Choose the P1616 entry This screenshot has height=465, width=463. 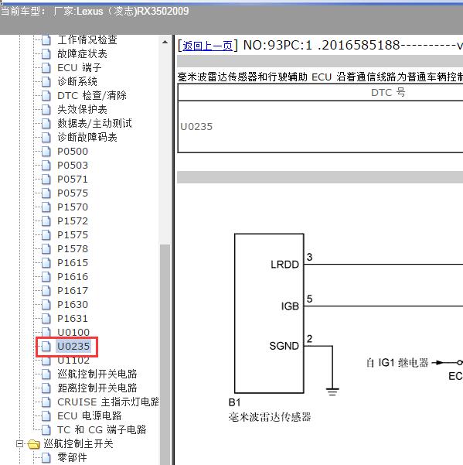coord(73,277)
